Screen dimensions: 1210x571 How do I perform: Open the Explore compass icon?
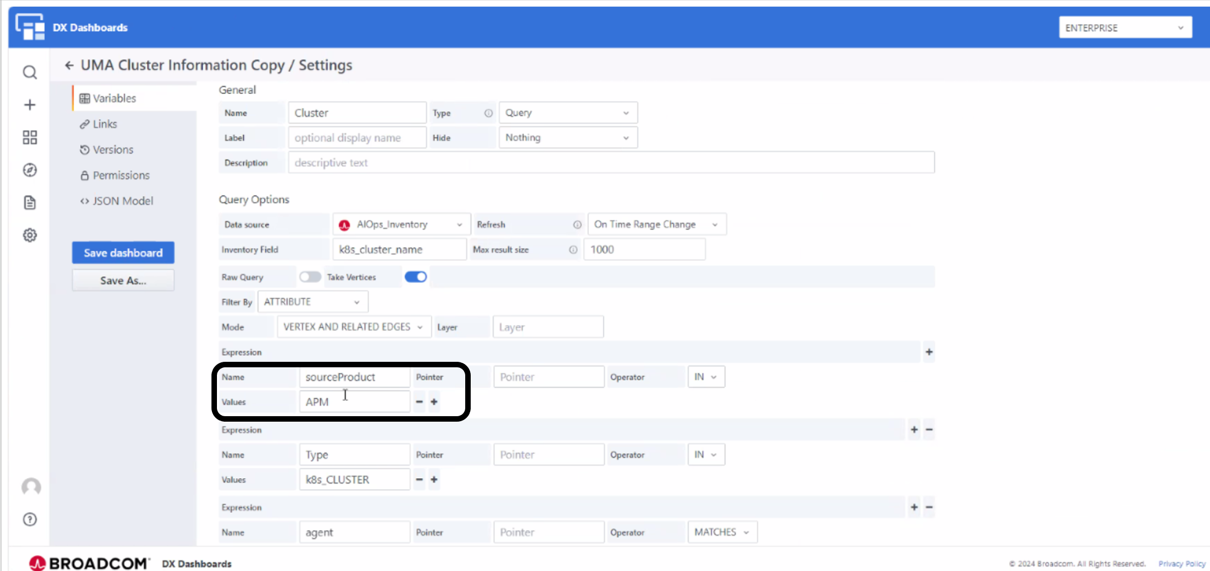coord(30,170)
